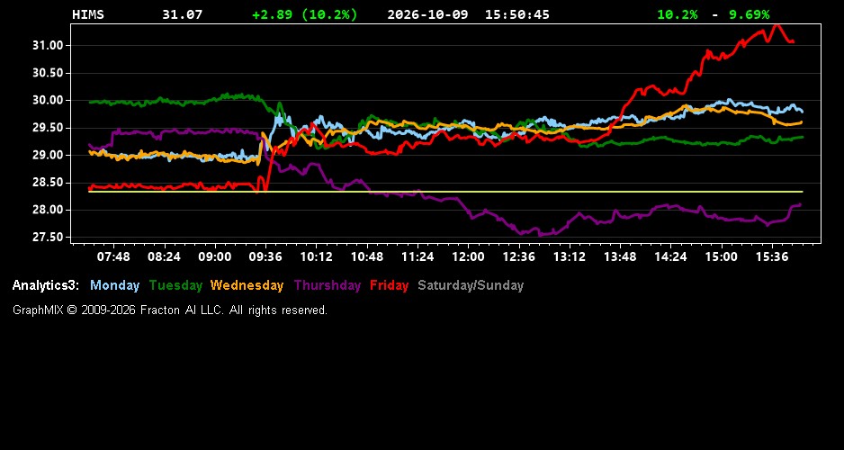Click the 28.50 price axis label

[x=48, y=183]
